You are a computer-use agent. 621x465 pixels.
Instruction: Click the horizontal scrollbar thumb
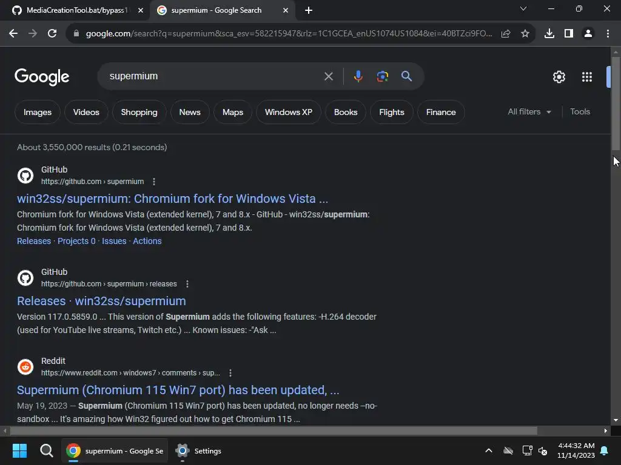274,430
